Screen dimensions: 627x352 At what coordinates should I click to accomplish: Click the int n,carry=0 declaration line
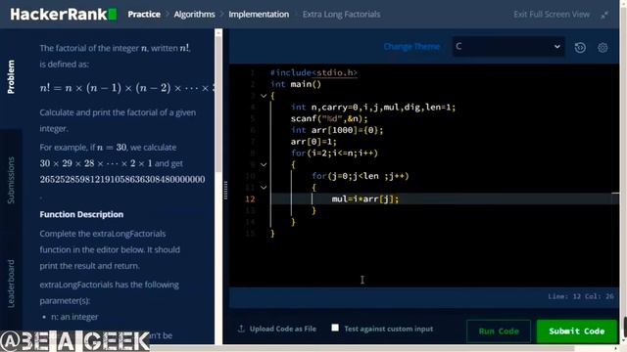pos(373,107)
